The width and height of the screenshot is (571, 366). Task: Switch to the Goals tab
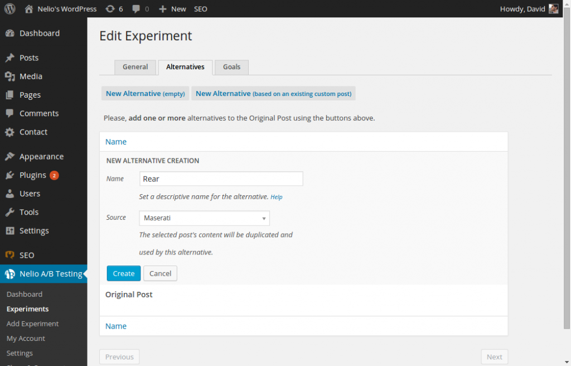coord(231,67)
